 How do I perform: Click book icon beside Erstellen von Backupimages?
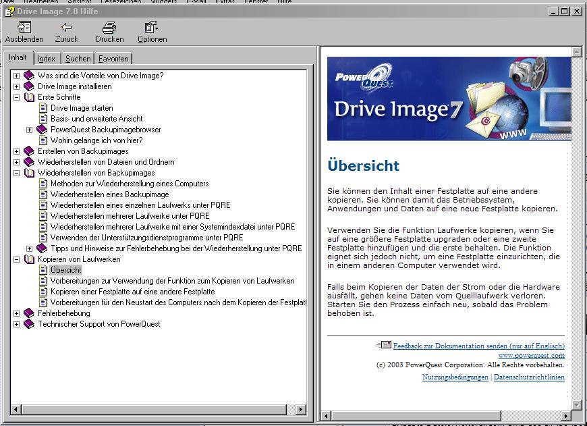29,151
